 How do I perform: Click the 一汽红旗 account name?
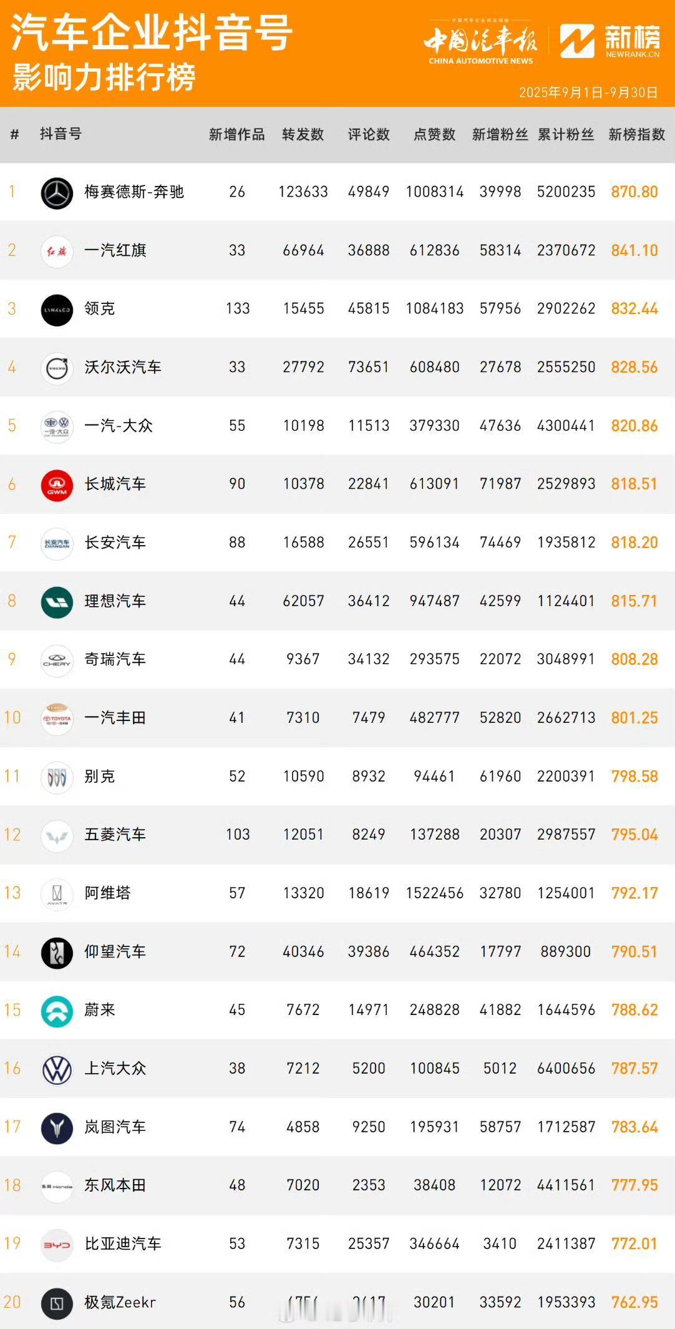115,251
